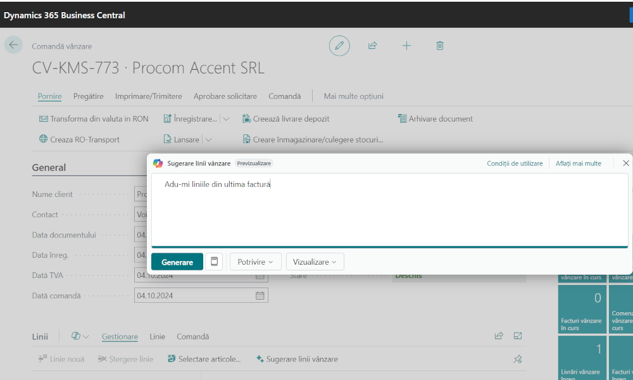Switch to the Pregătire tab

[x=88, y=96]
